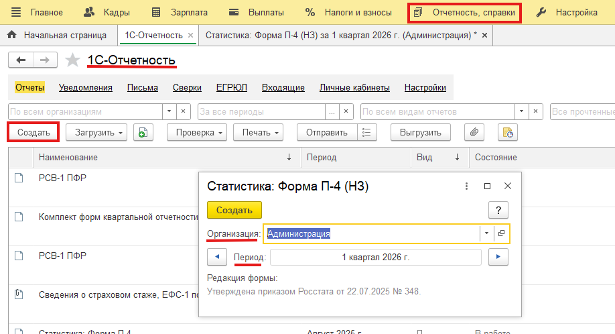Clear the report type filter

[535, 112]
